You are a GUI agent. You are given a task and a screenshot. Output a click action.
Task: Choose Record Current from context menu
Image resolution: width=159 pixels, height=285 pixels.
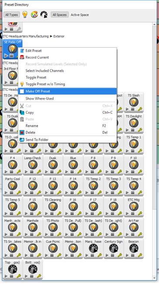(67, 57)
